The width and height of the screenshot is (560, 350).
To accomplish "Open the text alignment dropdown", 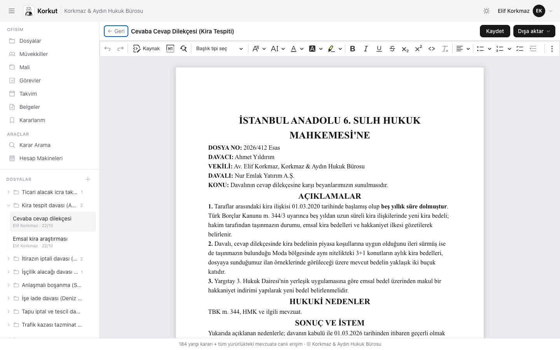I will (463, 49).
